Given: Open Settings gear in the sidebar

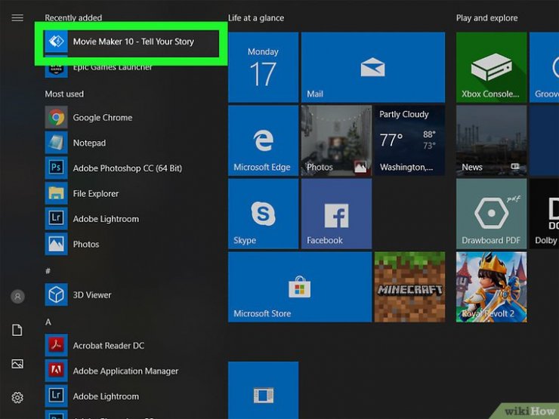Looking at the screenshot, I should 17,397.
